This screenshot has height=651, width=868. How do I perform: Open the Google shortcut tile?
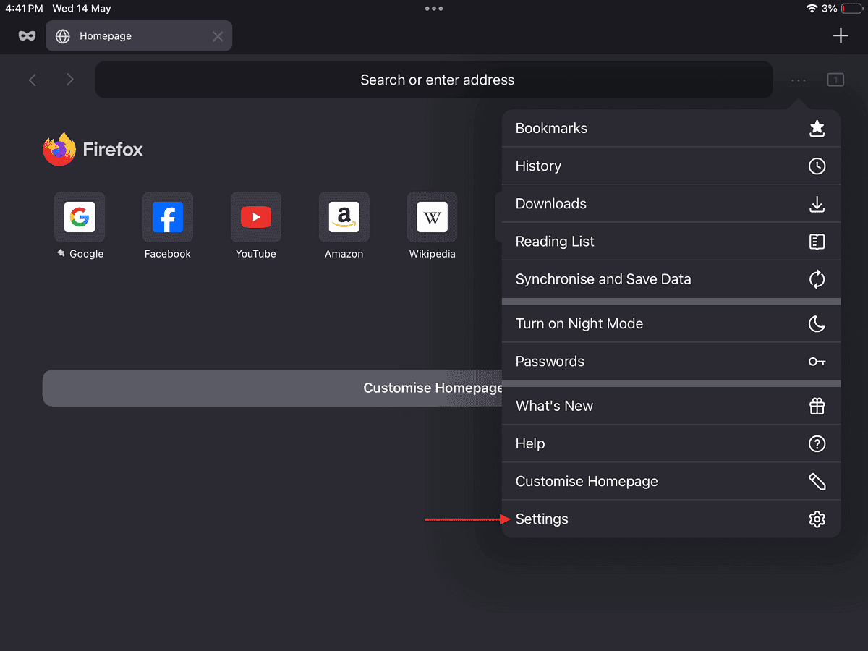tap(80, 217)
